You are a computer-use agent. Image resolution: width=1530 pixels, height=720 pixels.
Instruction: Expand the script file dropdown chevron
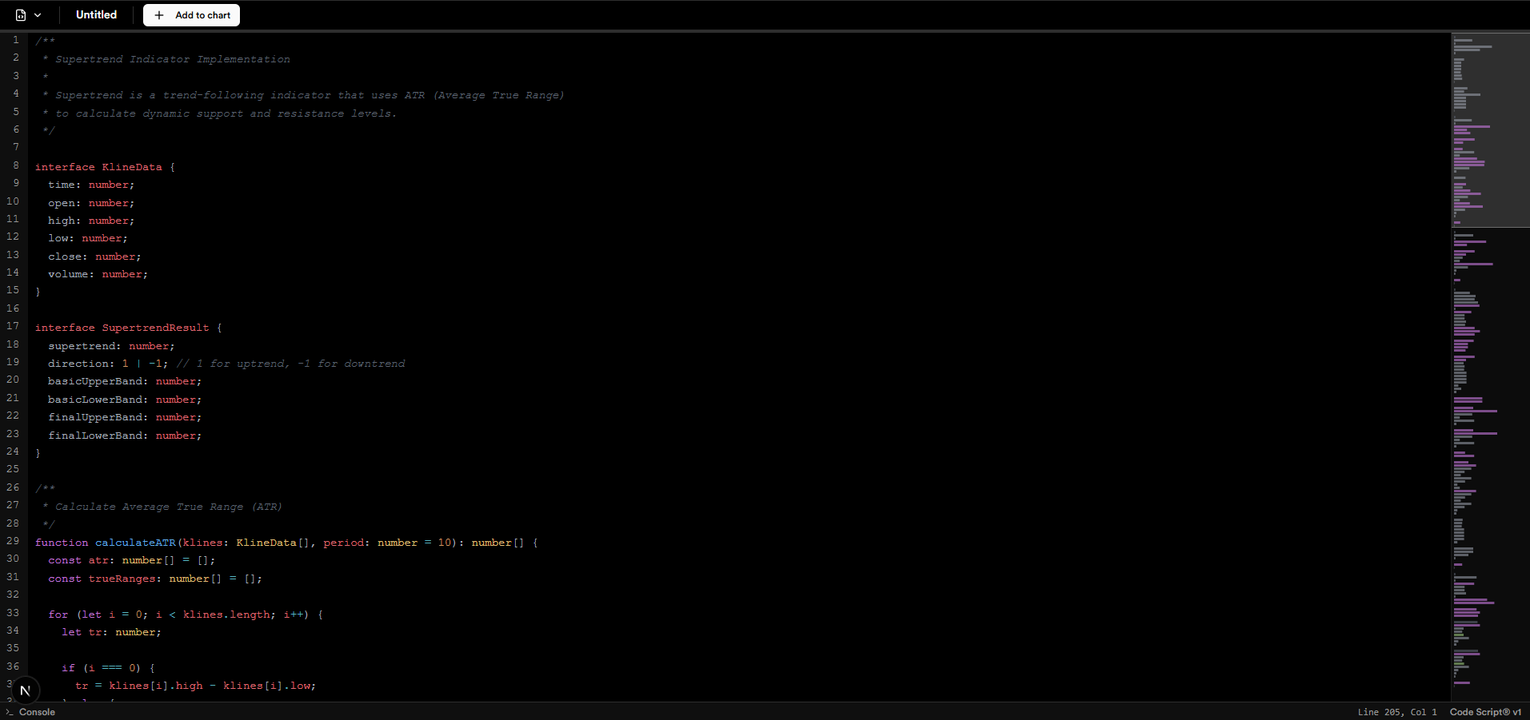point(38,15)
